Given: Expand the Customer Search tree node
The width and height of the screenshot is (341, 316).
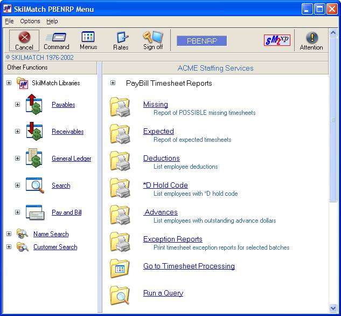Looking at the screenshot, I should pos(9,247).
